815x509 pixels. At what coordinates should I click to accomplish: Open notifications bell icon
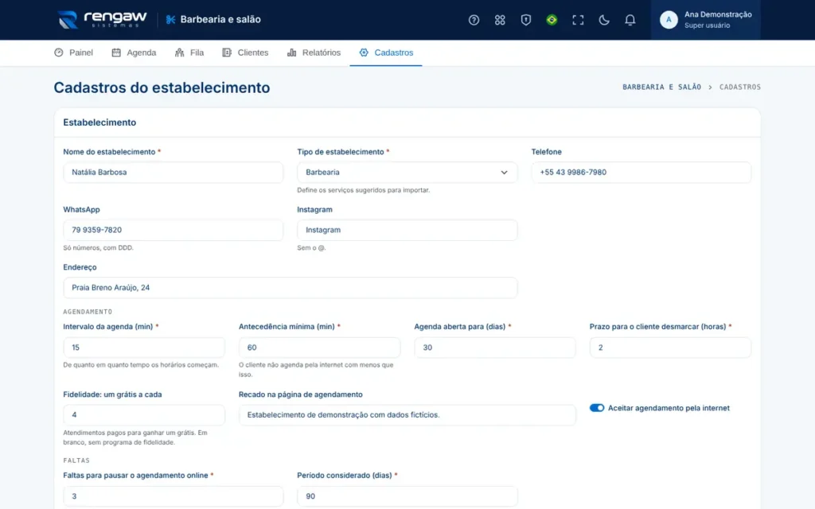(x=630, y=20)
